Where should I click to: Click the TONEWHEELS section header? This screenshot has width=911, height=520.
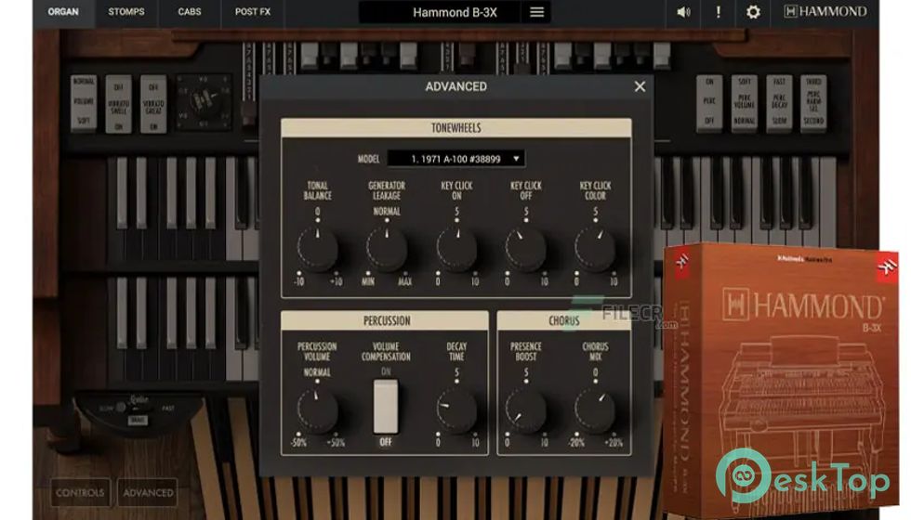click(456, 128)
